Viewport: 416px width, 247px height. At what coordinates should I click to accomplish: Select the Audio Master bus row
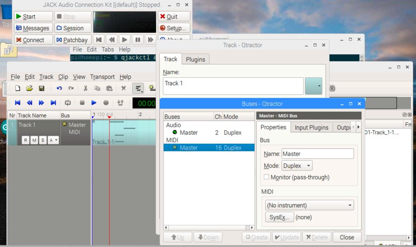[209, 133]
